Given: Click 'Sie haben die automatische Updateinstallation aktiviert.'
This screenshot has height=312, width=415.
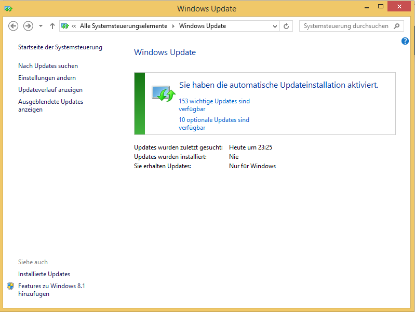Looking at the screenshot, I should pos(279,85).
